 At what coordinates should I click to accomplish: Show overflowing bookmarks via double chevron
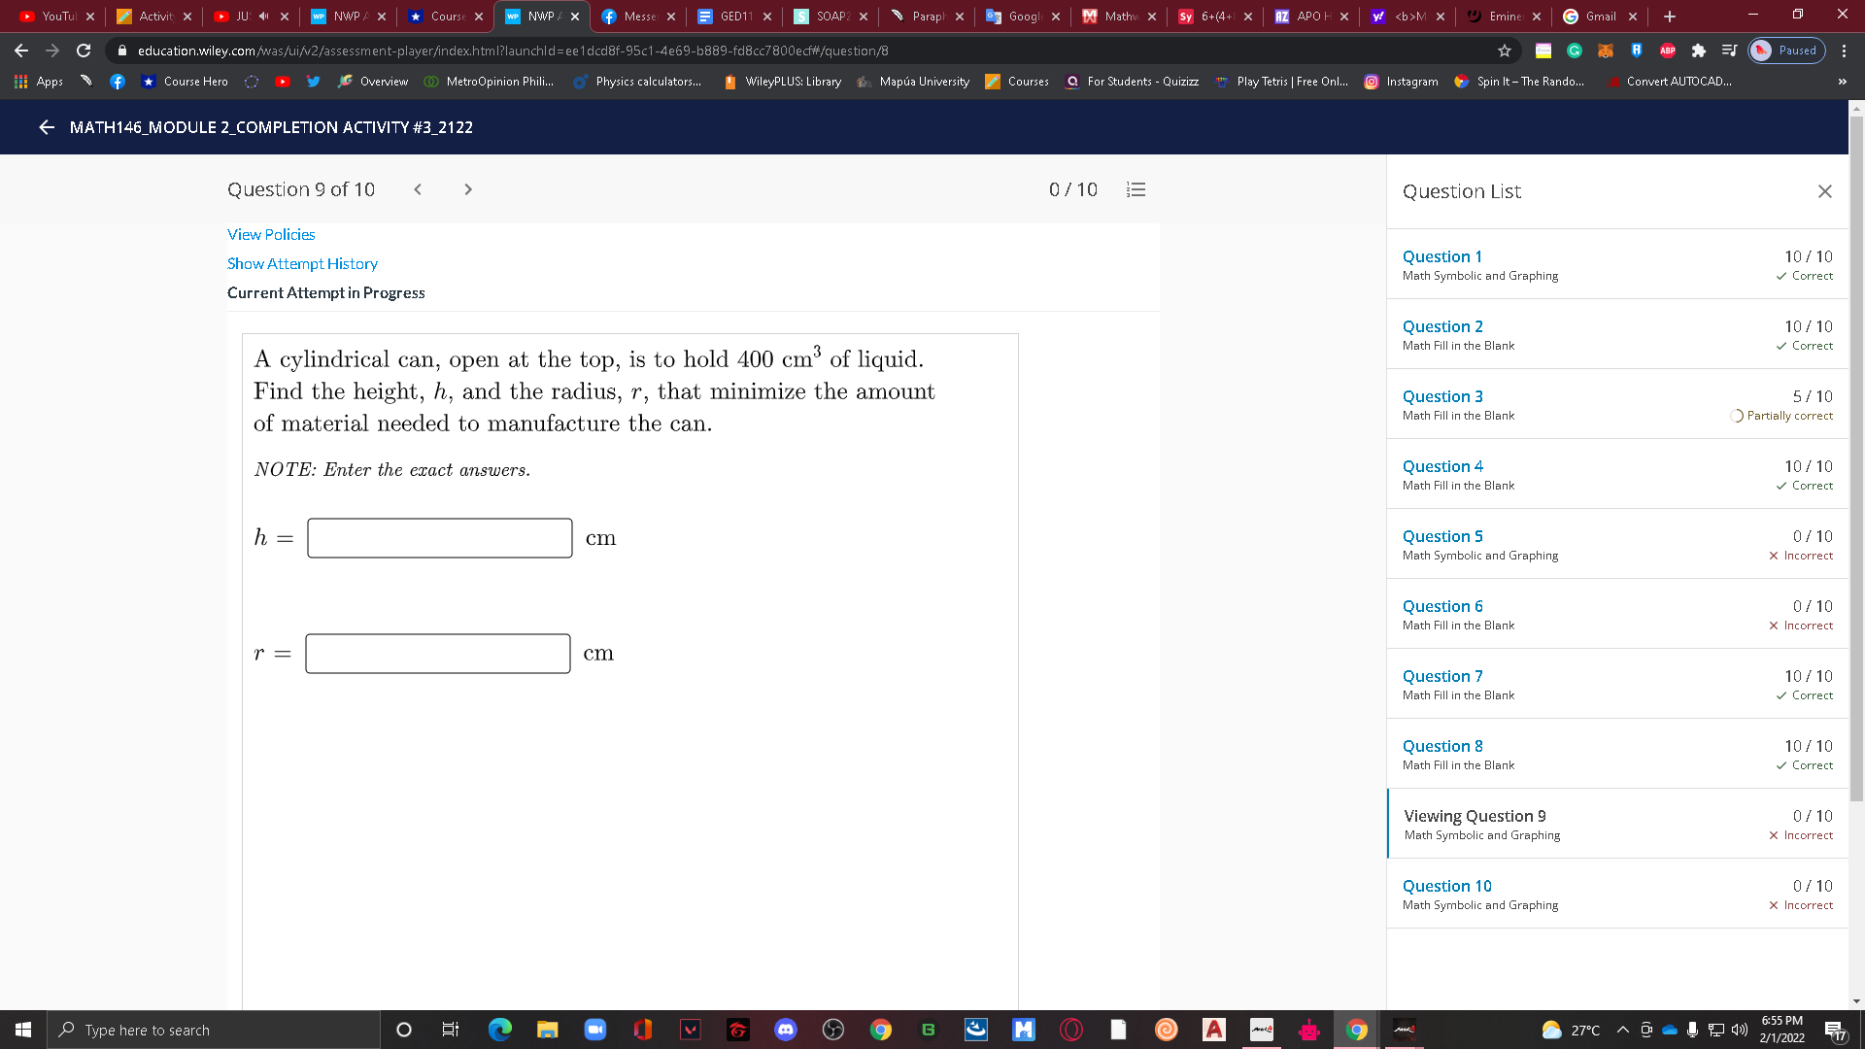tap(1842, 82)
